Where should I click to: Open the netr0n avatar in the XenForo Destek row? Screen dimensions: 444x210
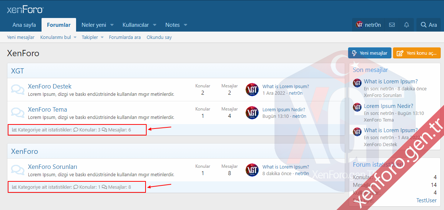(252, 90)
